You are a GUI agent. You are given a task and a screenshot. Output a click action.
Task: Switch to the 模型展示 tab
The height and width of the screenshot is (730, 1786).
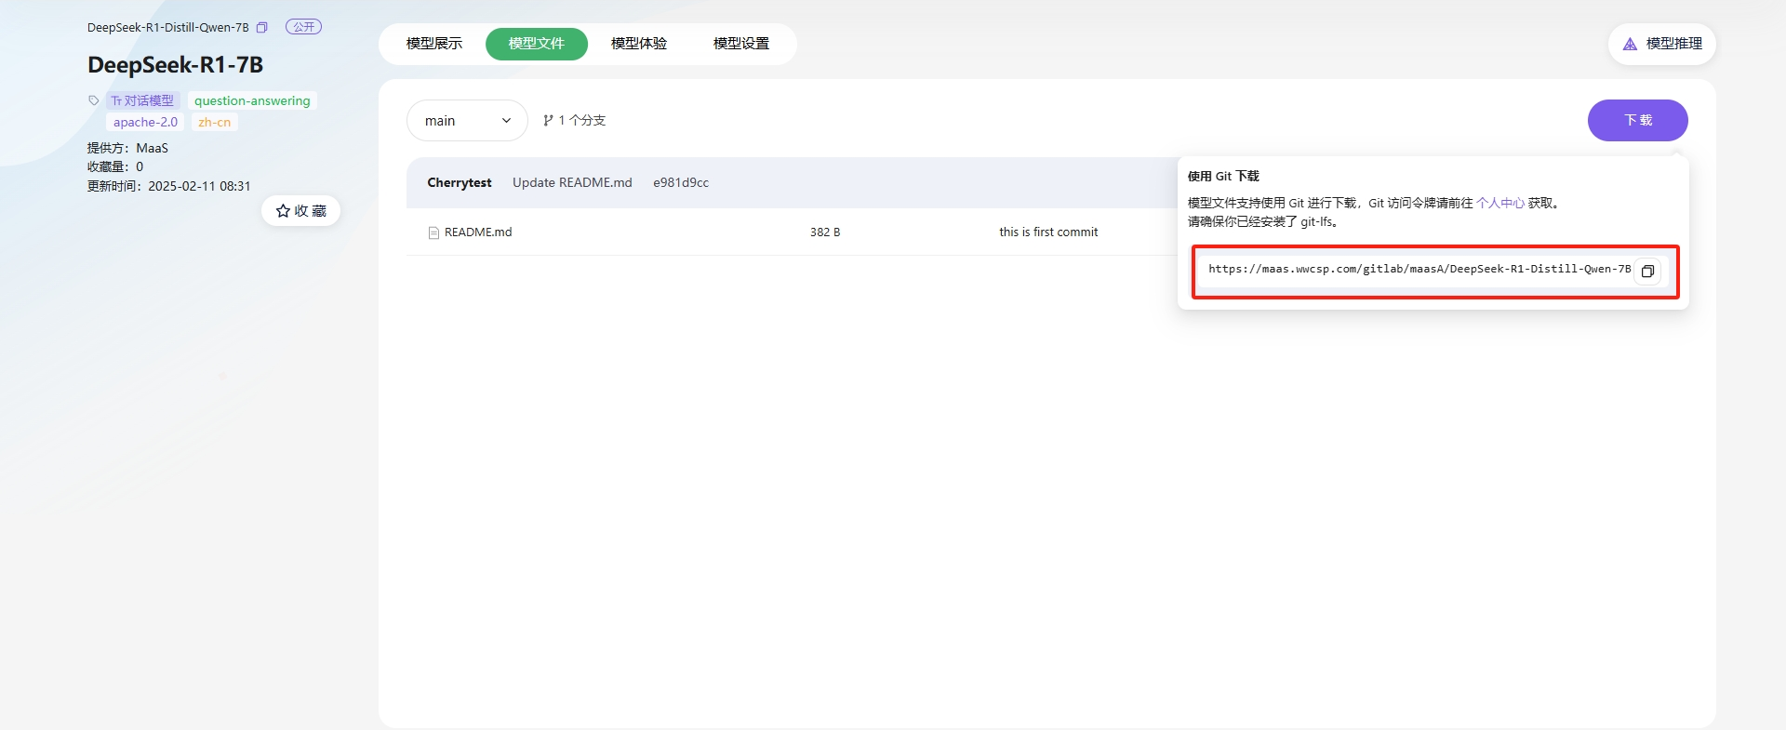(x=434, y=44)
